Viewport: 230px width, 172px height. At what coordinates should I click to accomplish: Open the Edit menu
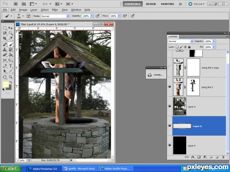click(13, 10)
